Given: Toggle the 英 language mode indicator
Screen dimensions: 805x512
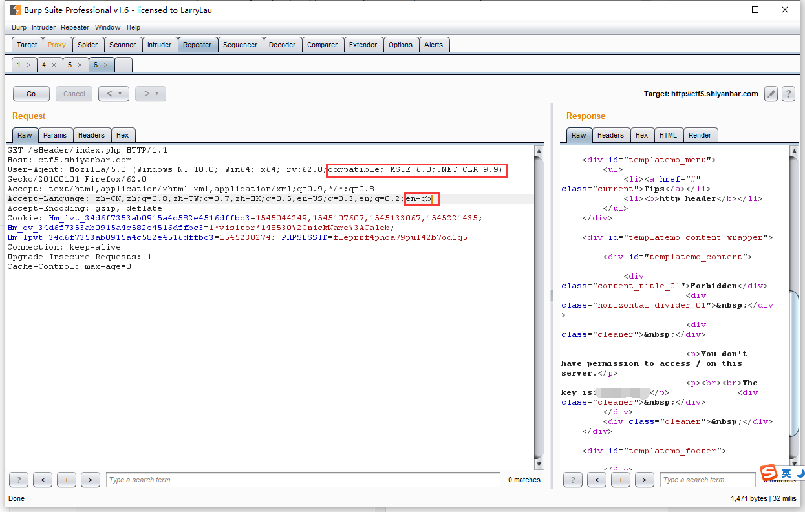Looking at the screenshot, I should (x=786, y=473).
